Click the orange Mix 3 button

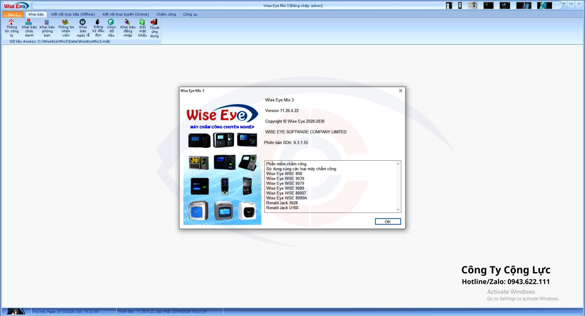pos(13,14)
